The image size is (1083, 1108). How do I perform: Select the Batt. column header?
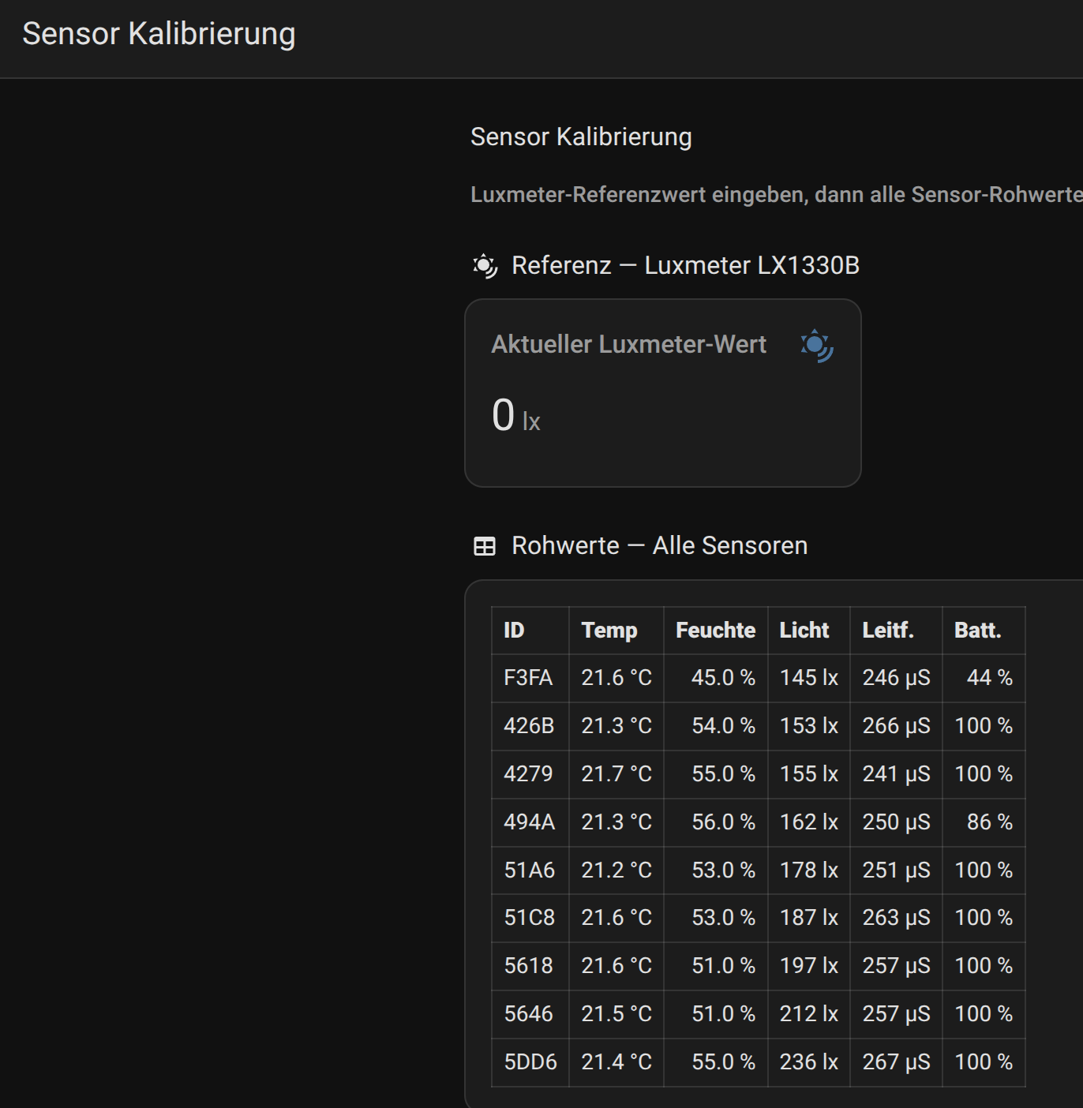tap(977, 631)
